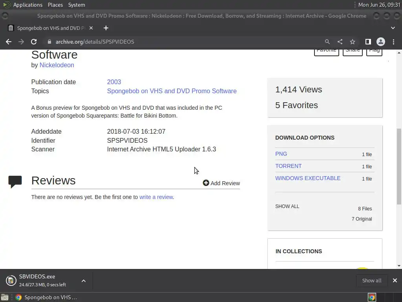Click the Chrome workspace icon in bottom panel

(372, 297)
